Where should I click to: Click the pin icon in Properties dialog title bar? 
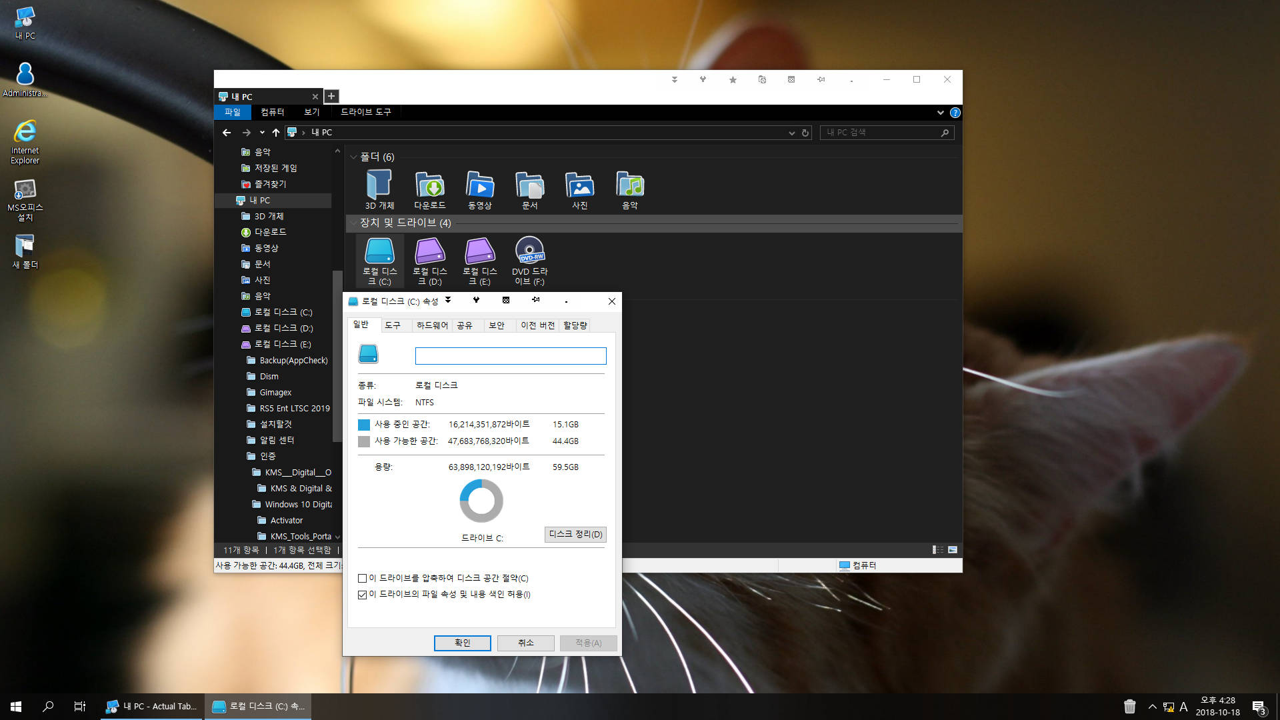coord(535,300)
